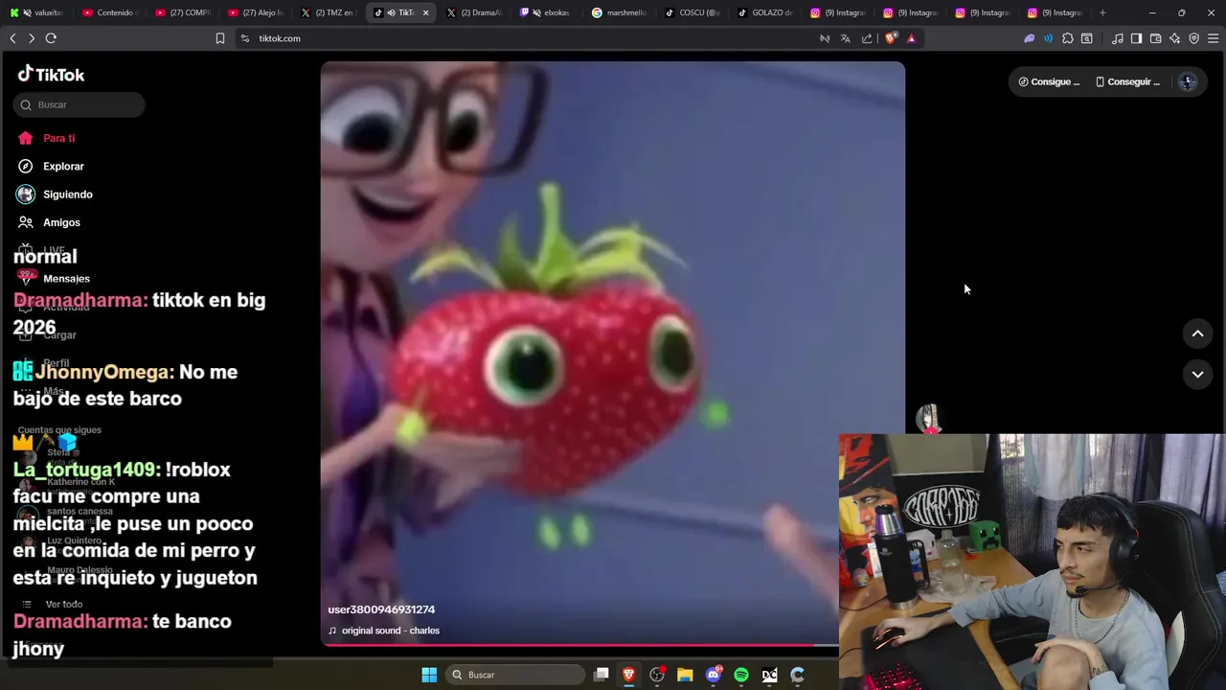
Task: Open the Consigue monedas button
Action: click(1049, 81)
